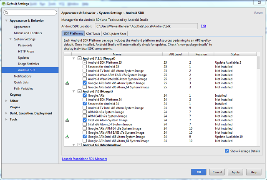Open Updates settings
This screenshot has width=267, height=180.
point(24,57)
